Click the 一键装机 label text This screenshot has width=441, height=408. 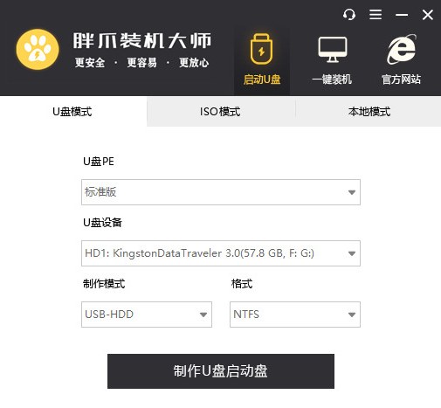coord(332,80)
